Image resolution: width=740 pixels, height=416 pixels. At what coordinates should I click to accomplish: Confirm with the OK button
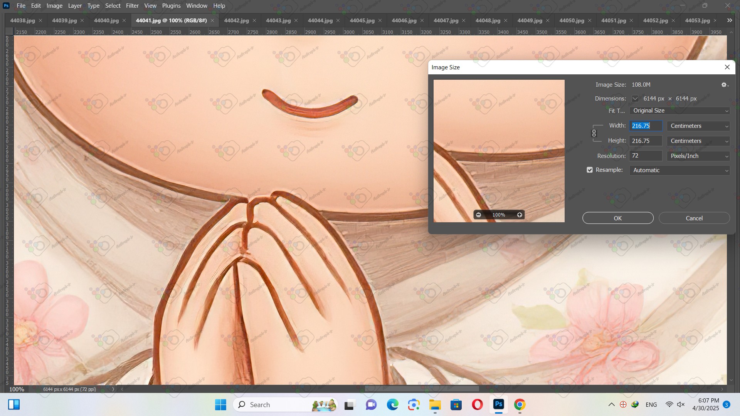618,218
